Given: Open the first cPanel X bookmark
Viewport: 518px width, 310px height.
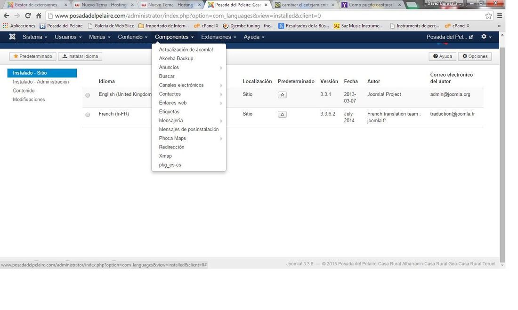Looking at the screenshot, I should pos(206,26).
